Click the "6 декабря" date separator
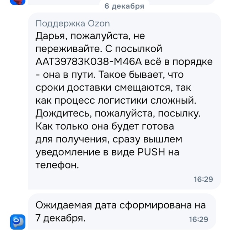Viewport: 249px width, 230px height. pos(124,6)
